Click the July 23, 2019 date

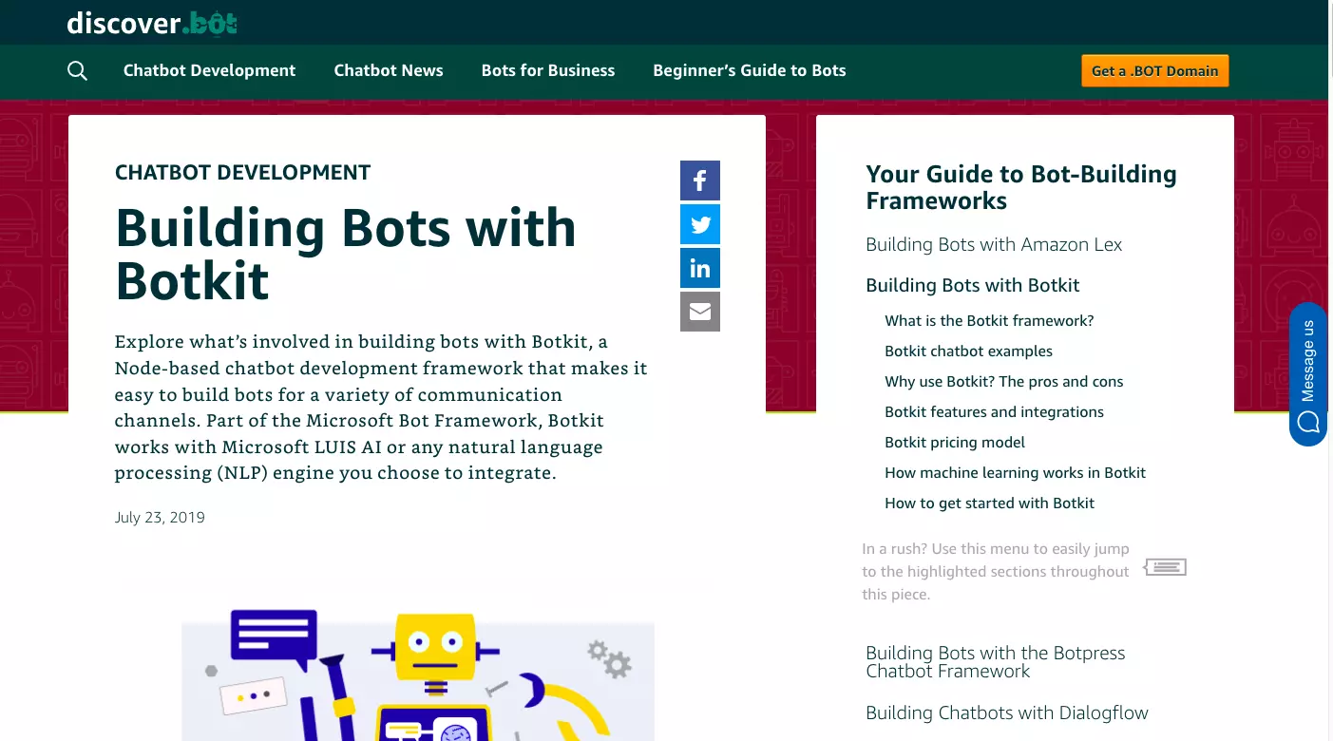coord(160,518)
